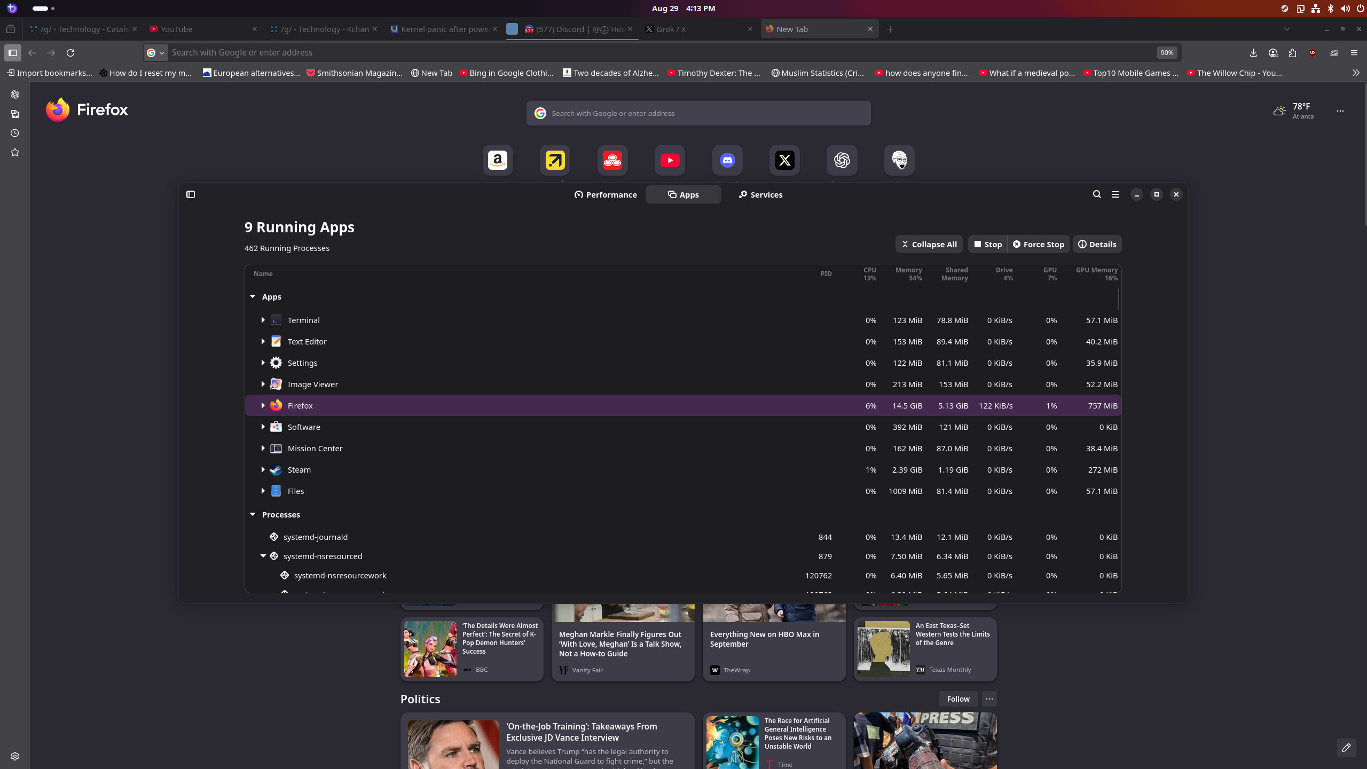Click the Force Stop button

point(1039,245)
